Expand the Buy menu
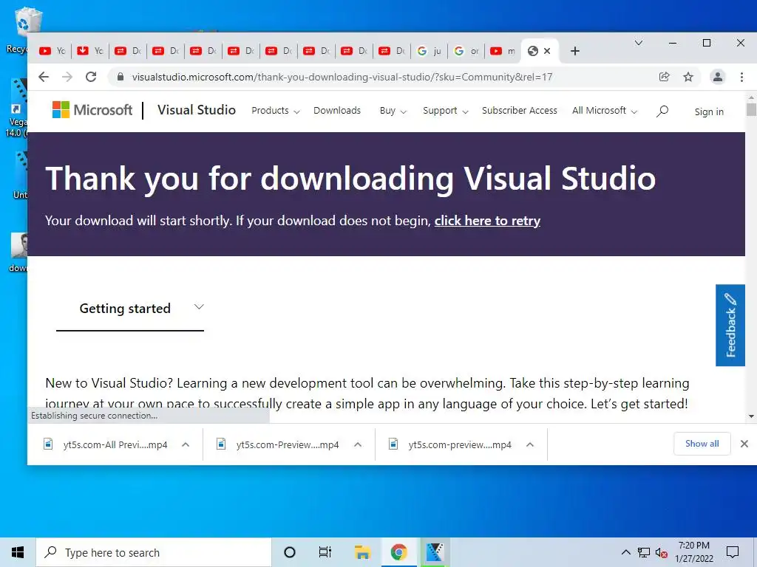This screenshot has height=567, width=757. pos(393,111)
